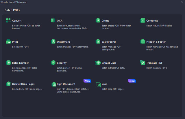The image size is (185, 119).
Task: Click 'Batch manage PDF headers and footers.' text
Action: pyautogui.click(x=162, y=48)
